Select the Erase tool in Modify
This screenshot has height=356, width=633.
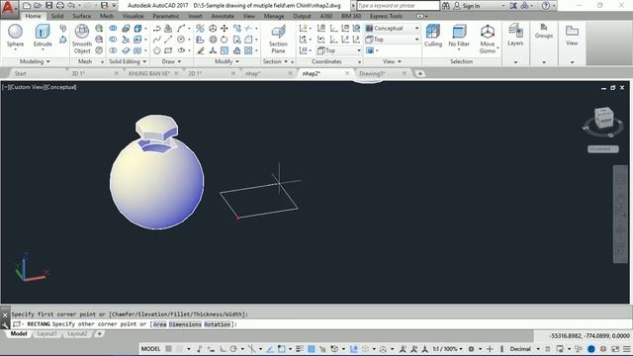click(x=201, y=50)
